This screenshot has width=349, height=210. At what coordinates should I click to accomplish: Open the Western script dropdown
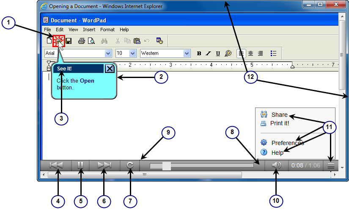tap(187, 54)
